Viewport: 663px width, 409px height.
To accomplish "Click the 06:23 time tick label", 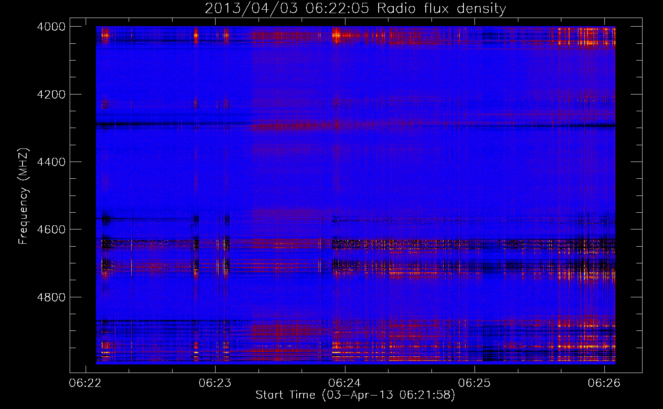I will [x=215, y=383].
